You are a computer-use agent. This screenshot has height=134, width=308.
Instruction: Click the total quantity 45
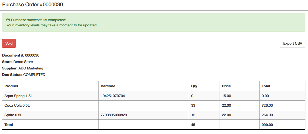[x=193, y=125]
